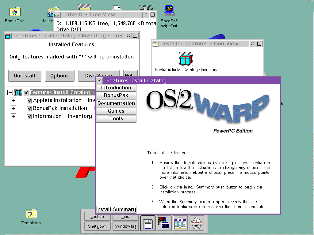Launch the command prompts icon in LaunchPad
The width and height of the screenshot is (314, 235).
click(164, 224)
